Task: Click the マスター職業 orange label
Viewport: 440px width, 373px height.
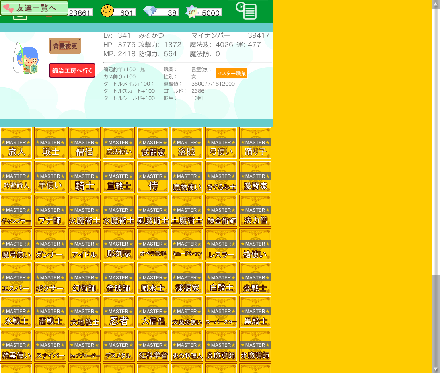Action: tap(231, 73)
